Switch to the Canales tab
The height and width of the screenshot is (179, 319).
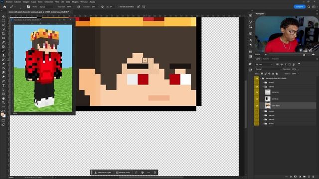click(x=266, y=59)
